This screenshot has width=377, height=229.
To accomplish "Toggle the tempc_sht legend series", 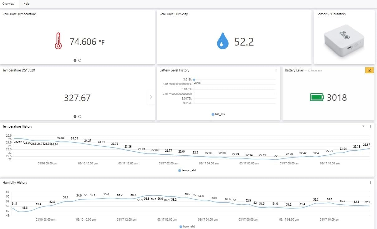I will (x=187, y=170).
